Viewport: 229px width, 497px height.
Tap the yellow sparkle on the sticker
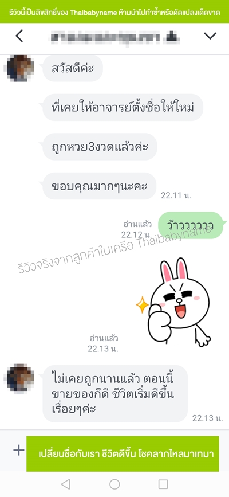point(142,304)
